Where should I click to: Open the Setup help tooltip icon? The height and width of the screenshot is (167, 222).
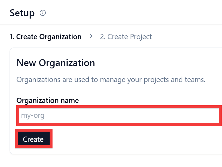pos(43,13)
